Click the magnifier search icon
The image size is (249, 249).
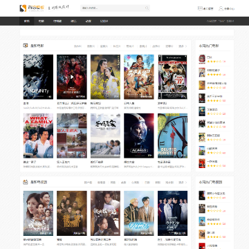(147, 8)
